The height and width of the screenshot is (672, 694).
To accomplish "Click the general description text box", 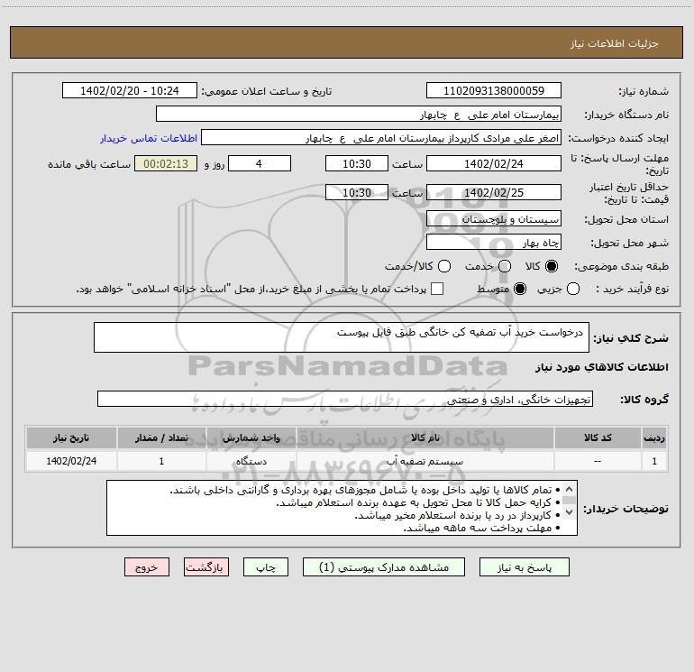I will click(x=342, y=337).
